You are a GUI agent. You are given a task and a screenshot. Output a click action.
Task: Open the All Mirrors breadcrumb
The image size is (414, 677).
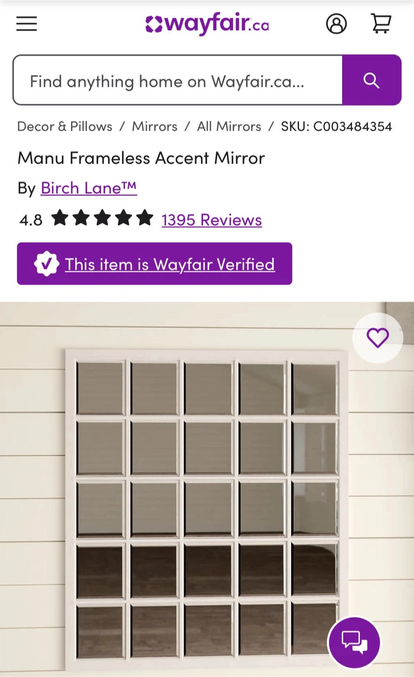(229, 126)
